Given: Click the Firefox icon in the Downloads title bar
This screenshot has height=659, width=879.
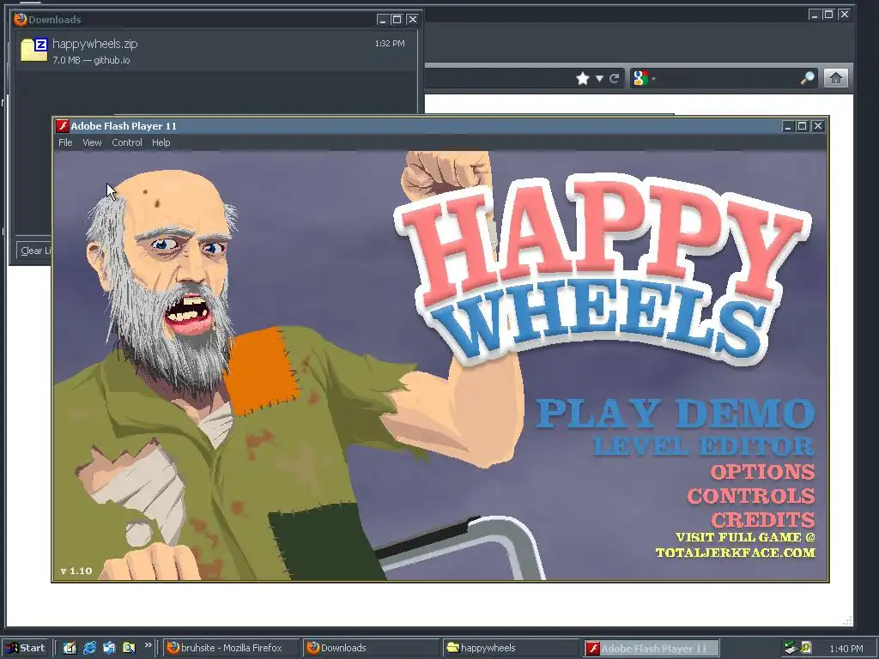Looking at the screenshot, I should tap(21, 19).
